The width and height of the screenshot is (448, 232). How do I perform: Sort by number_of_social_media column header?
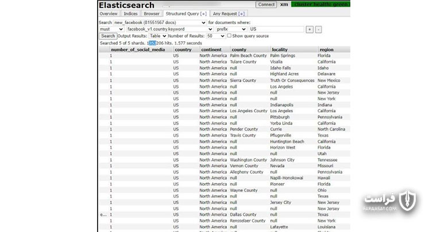tap(138, 50)
